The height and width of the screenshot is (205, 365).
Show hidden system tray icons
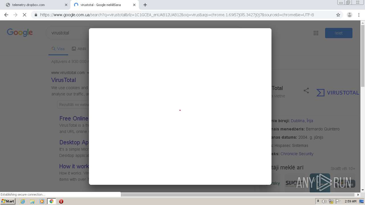[318, 201]
